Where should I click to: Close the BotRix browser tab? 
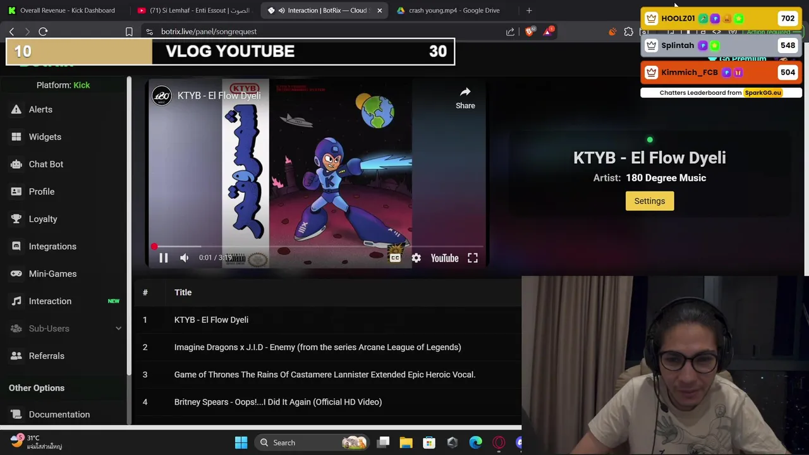point(379,10)
